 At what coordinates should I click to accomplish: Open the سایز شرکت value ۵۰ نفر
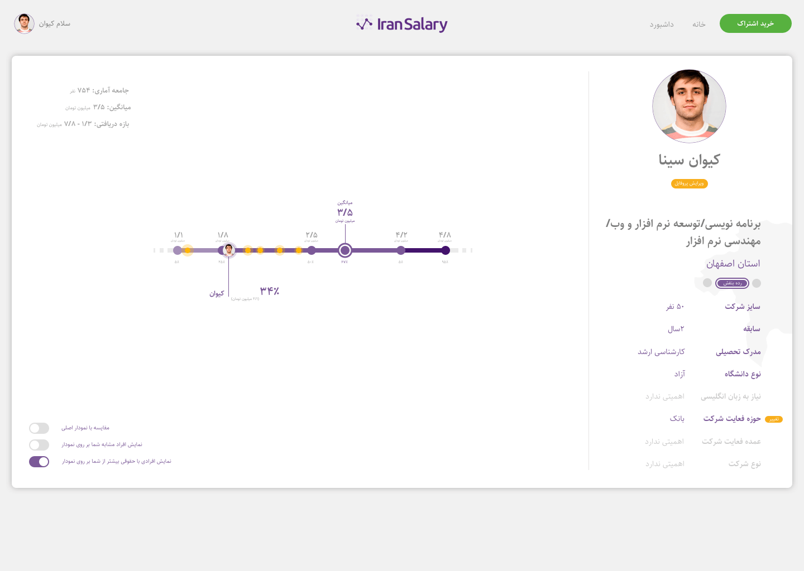(x=675, y=307)
